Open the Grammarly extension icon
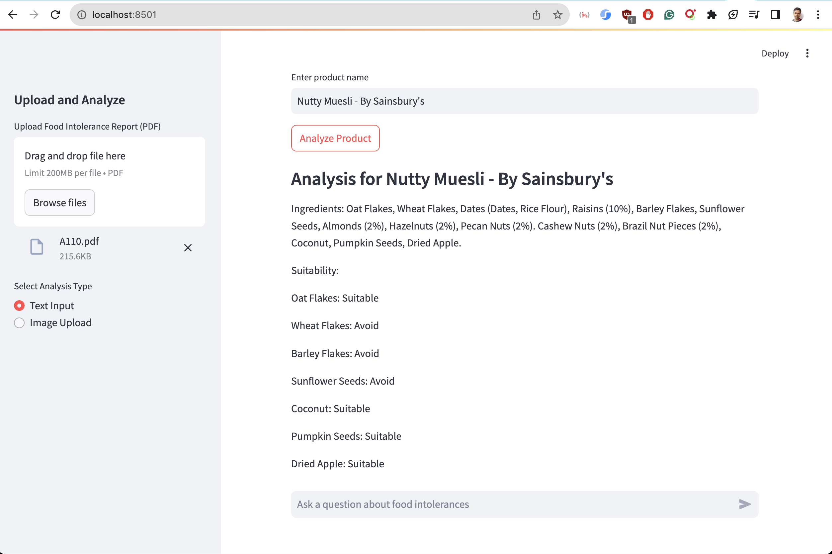The width and height of the screenshot is (832, 554). tap(669, 15)
